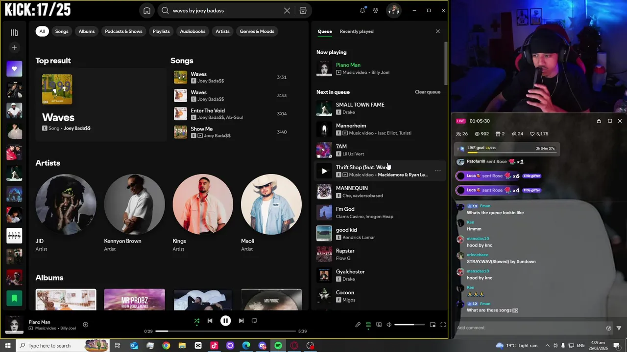Filter results by Audiobooks
Viewport: 627px width, 352px height.
pos(193,31)
